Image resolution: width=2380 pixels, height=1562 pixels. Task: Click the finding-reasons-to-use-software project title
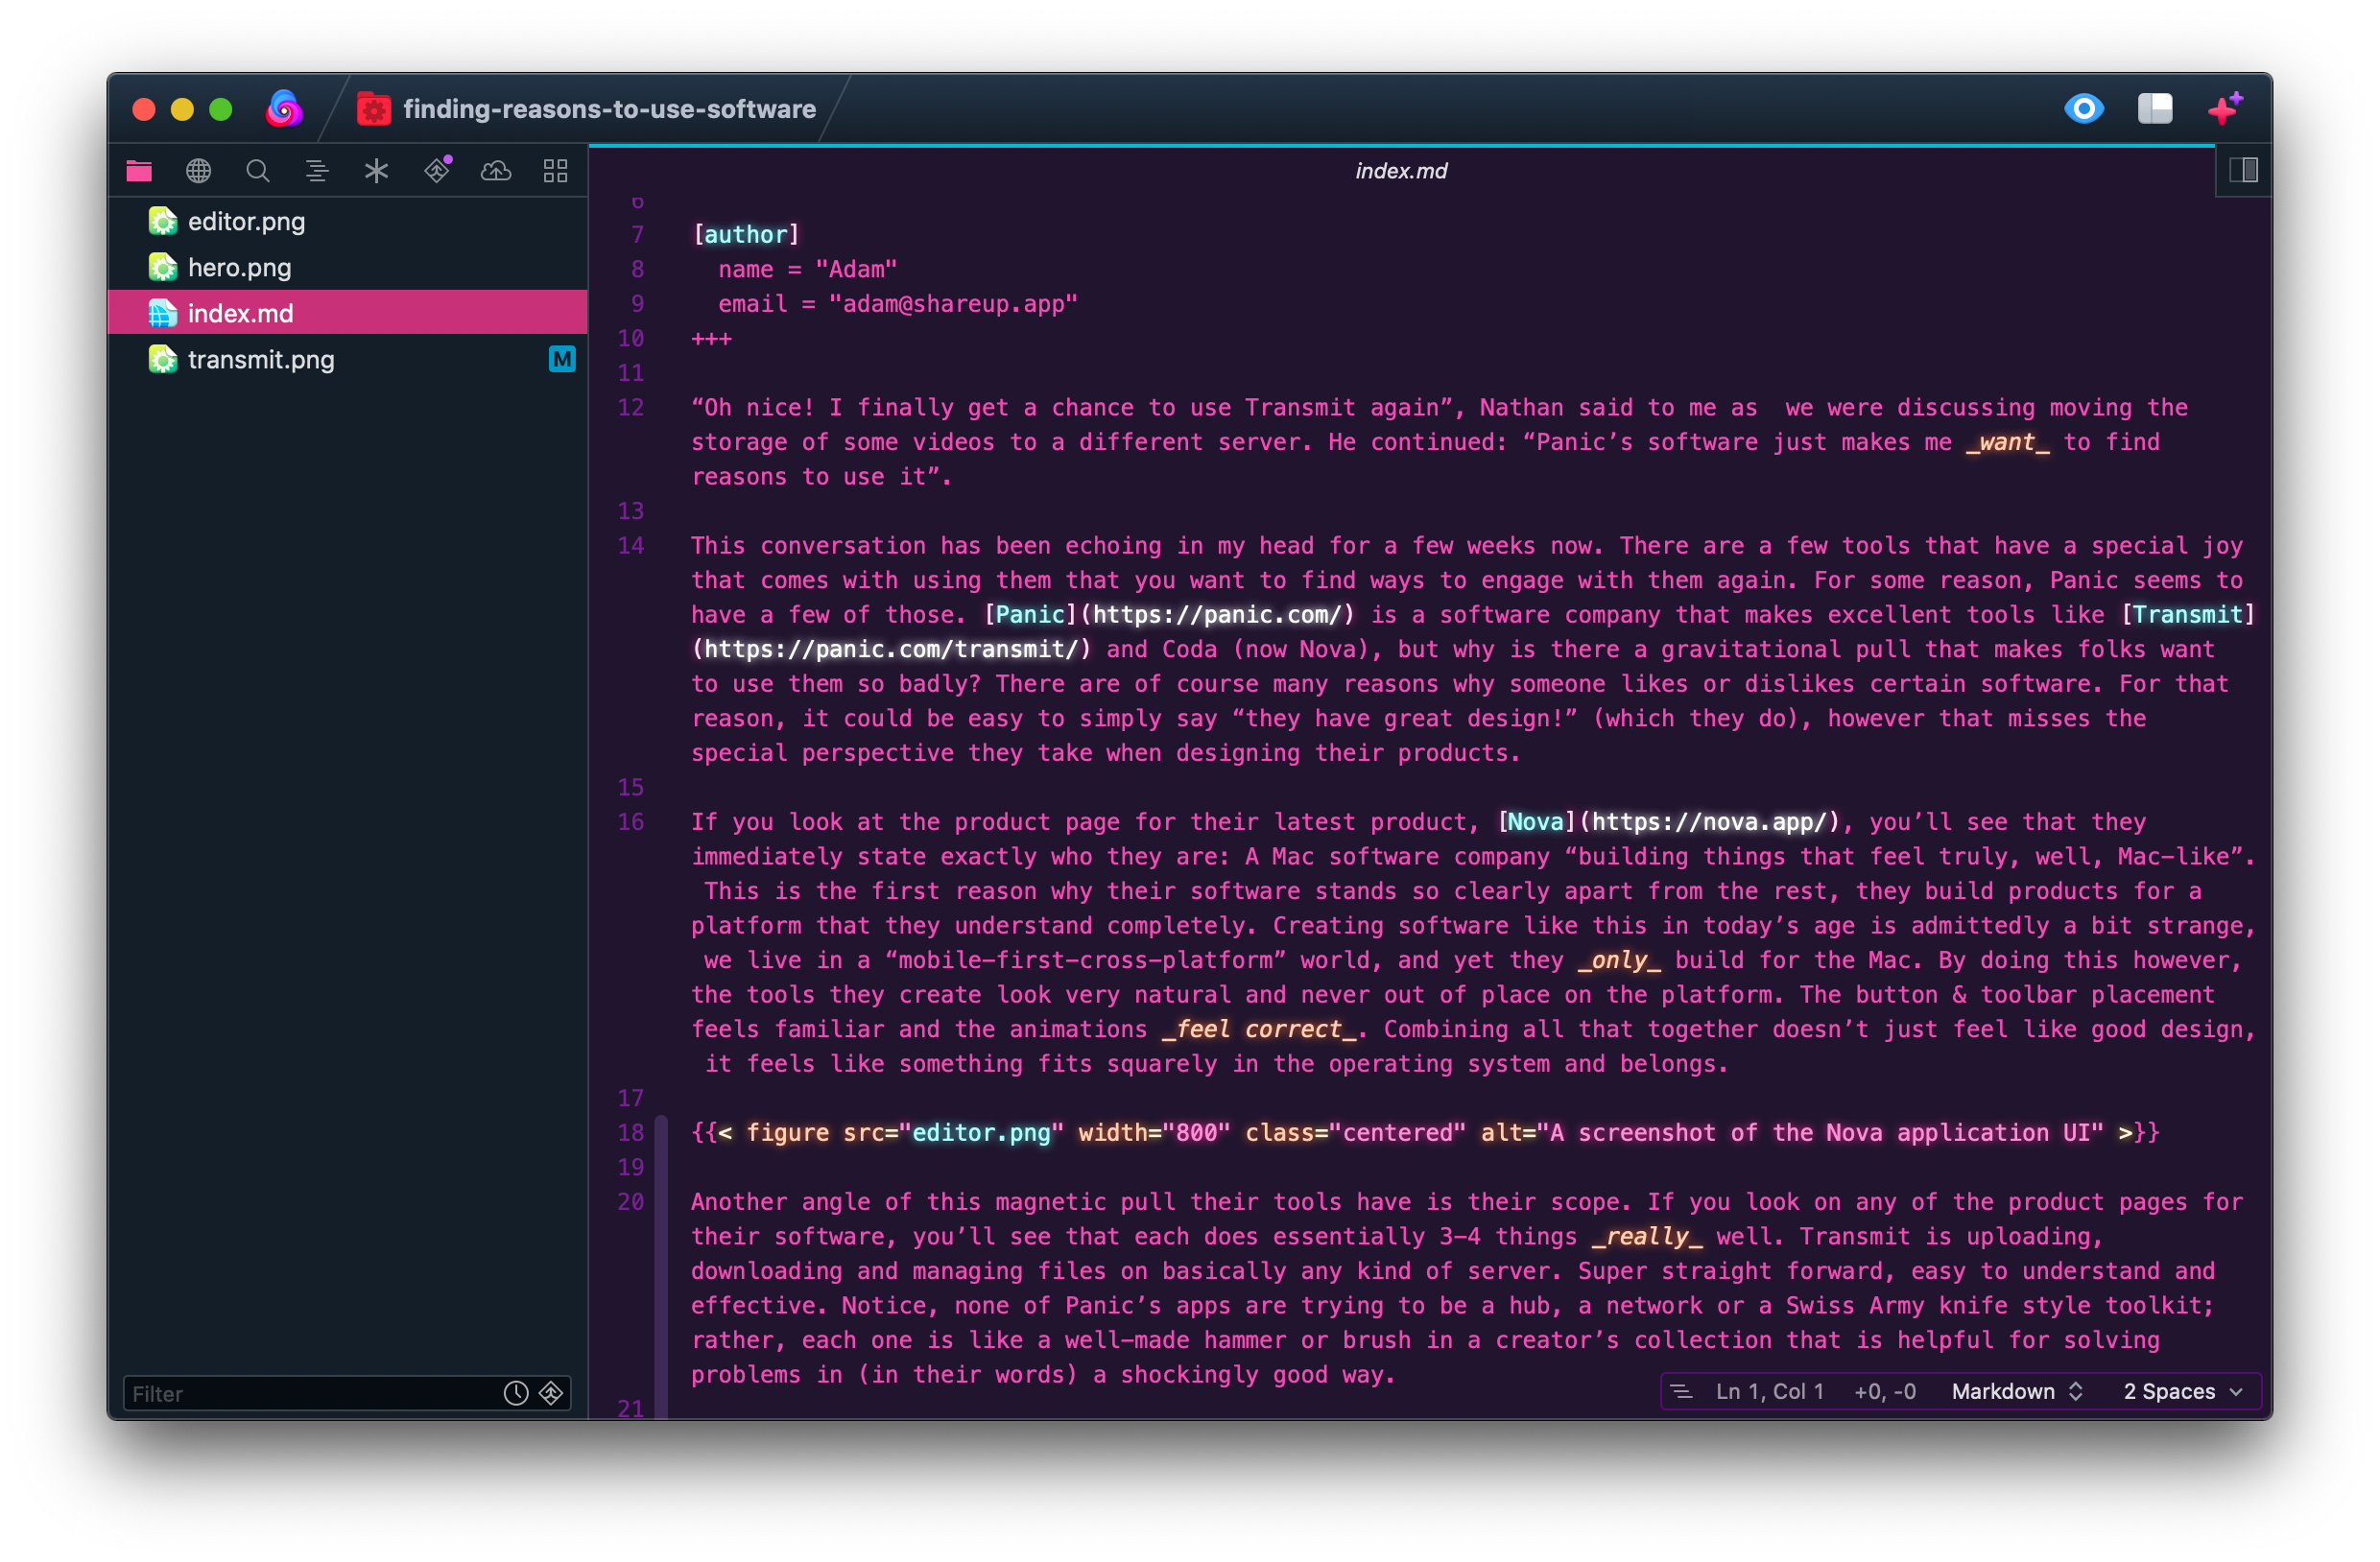coord(609,109)
